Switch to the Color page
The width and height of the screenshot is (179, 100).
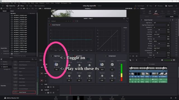100,98
